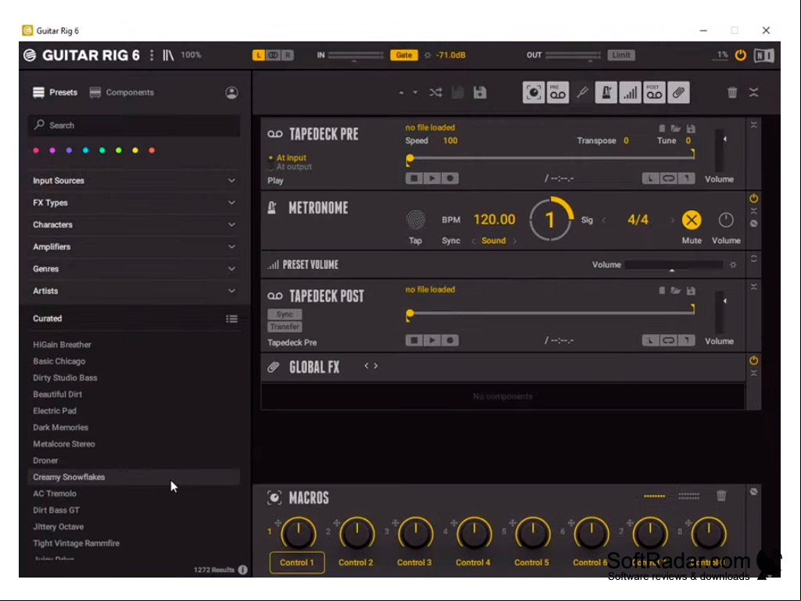Toggle the Tuner toolbar icon
This screenshot has height=601, width=801.
(582, 92)
